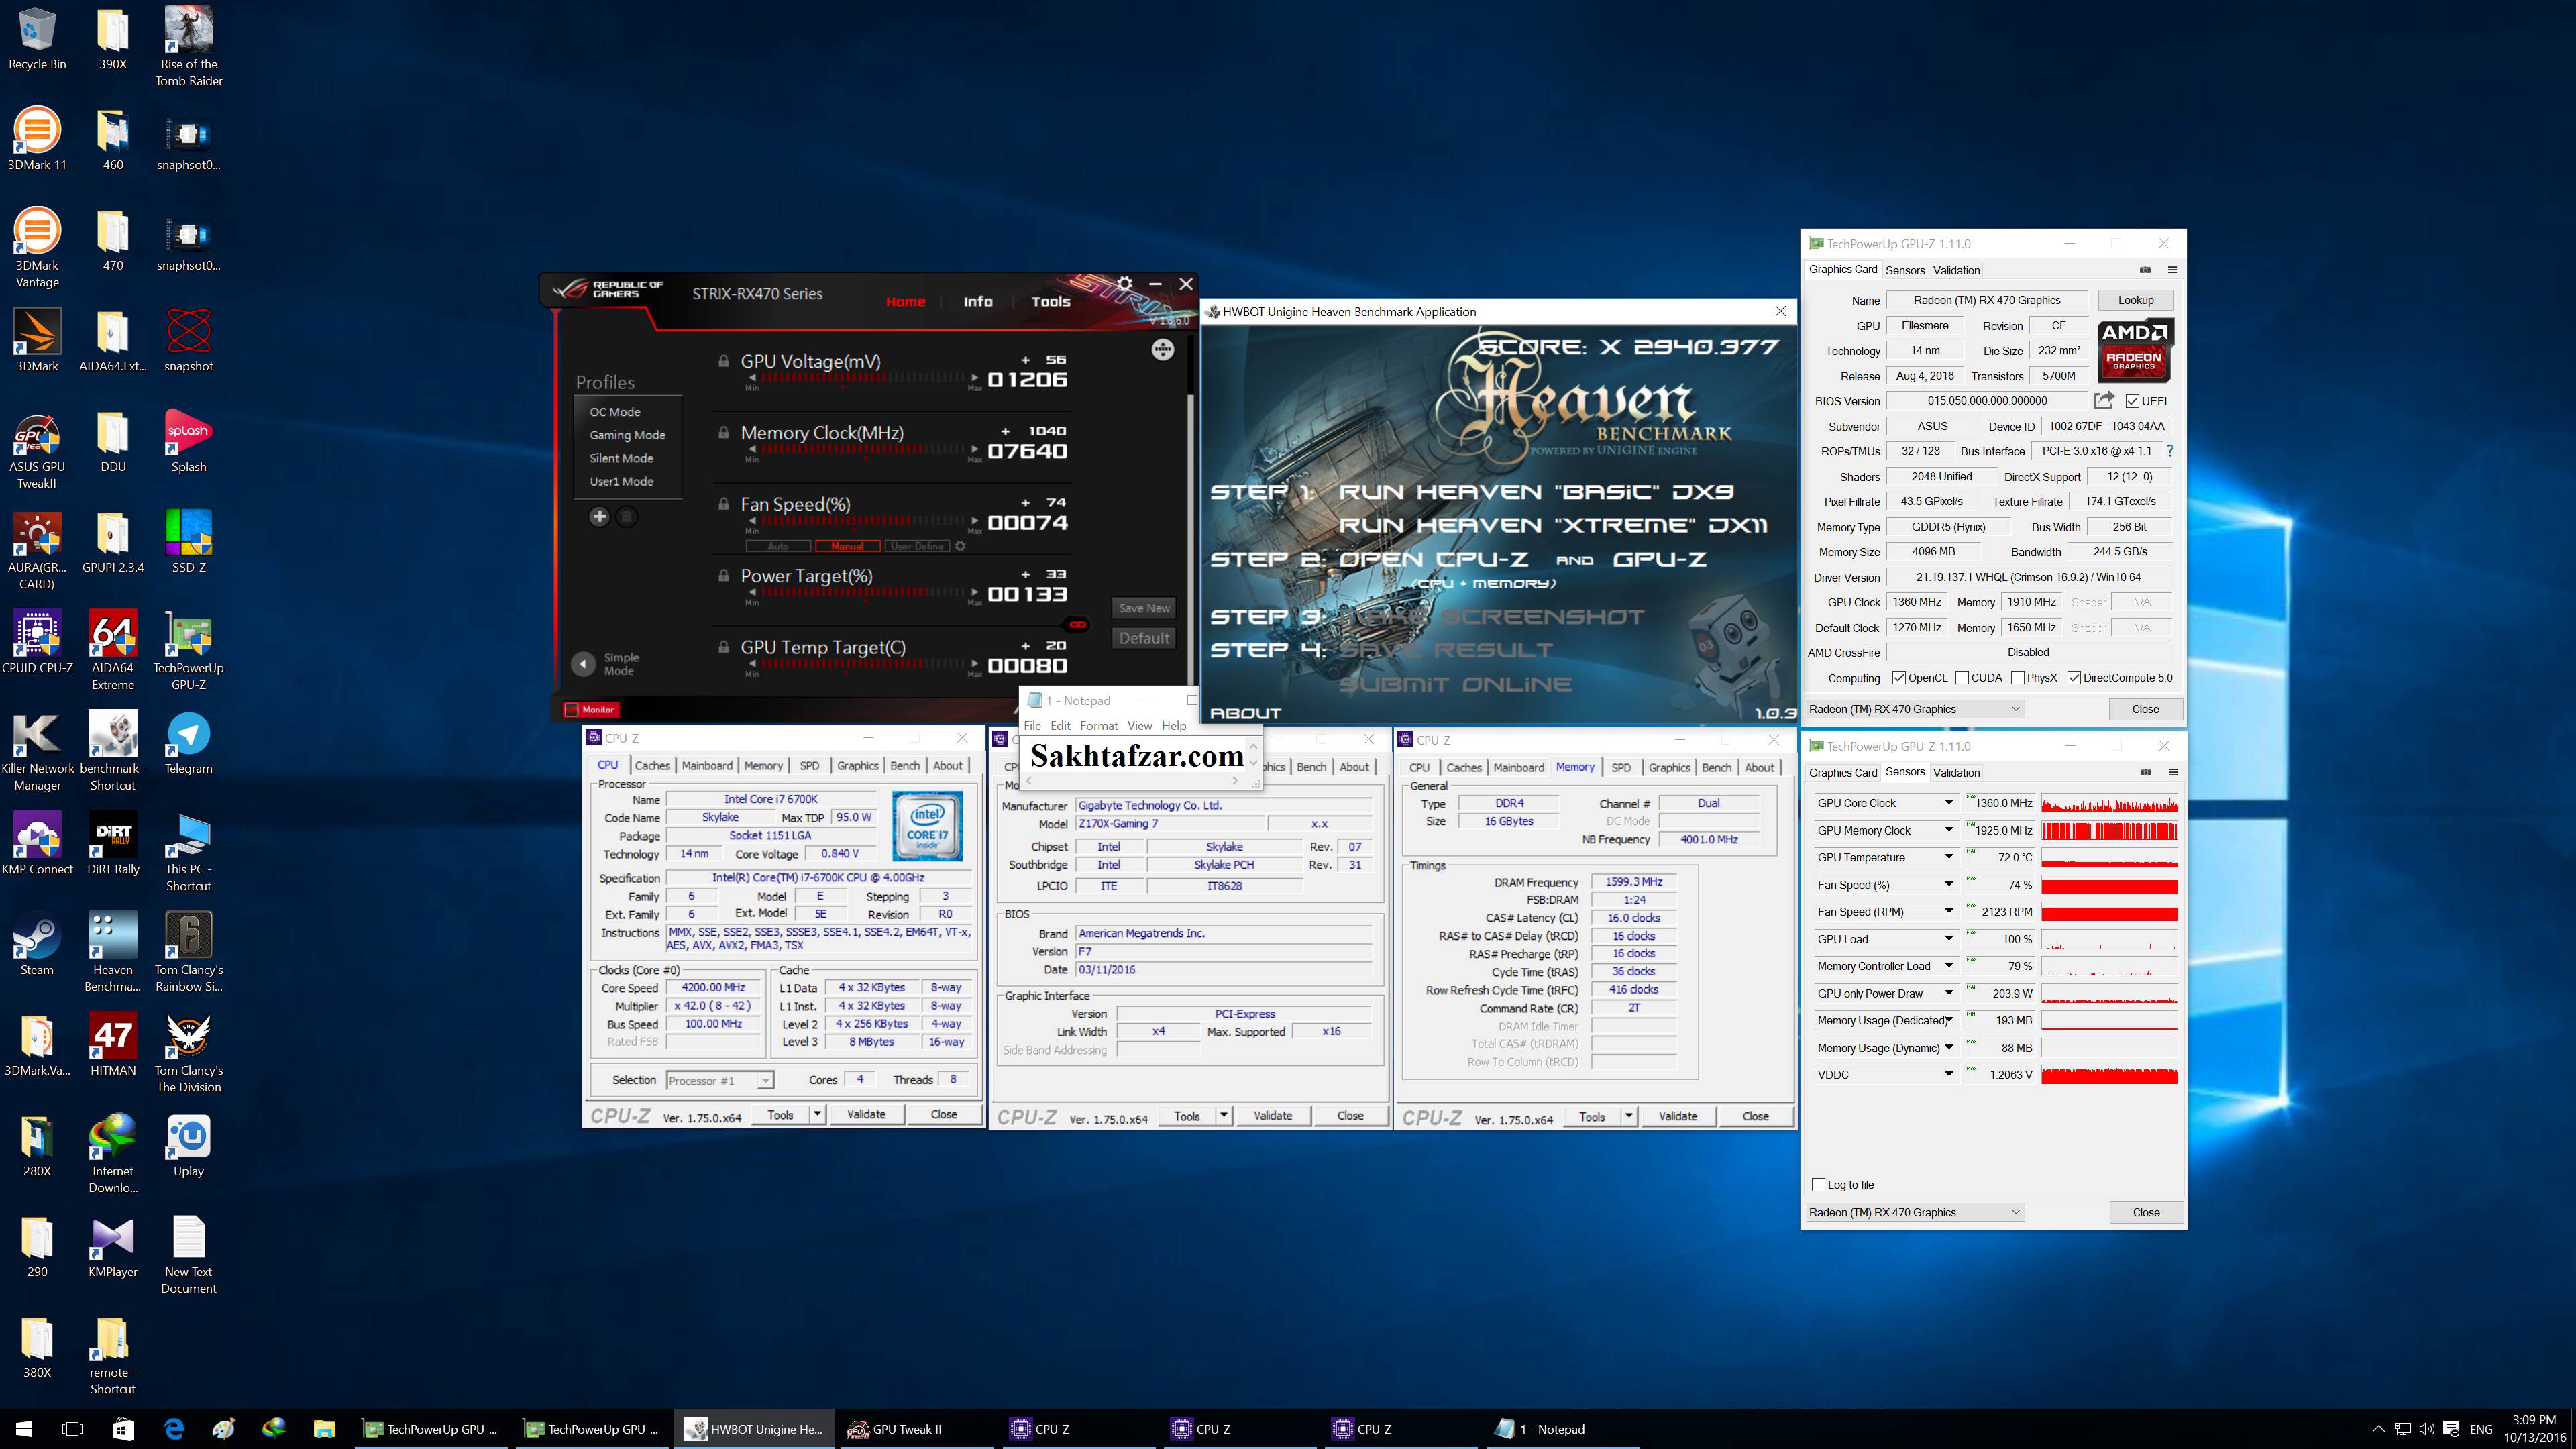Click ABOUT in Heaven Benchmark window
2576x1449 pixels.
[1245, 713]
